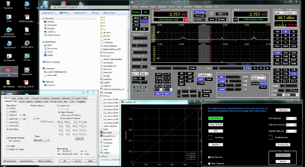Open the Avira desktop icon
This screenshot has height=167, width=305.
[9, 18]
